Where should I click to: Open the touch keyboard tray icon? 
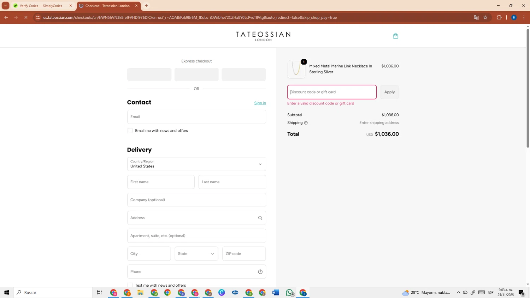coord(482,292)
